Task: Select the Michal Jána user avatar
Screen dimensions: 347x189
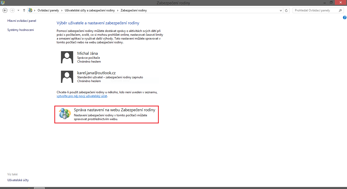Action: tap(67, 57)
